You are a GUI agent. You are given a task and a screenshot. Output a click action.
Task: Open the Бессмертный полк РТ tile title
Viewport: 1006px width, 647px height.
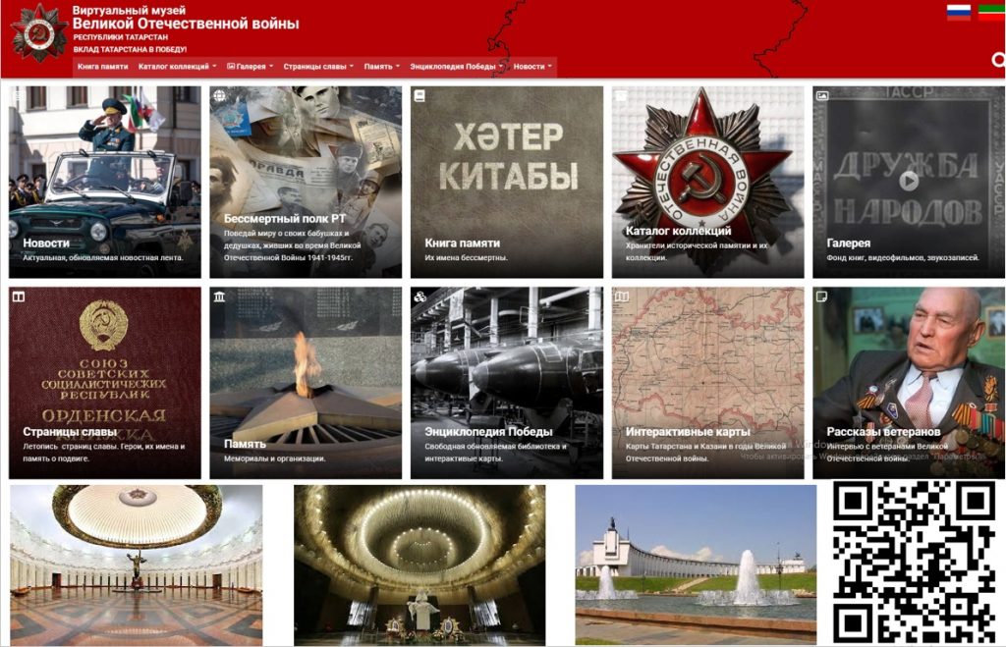tap(285, 219)
